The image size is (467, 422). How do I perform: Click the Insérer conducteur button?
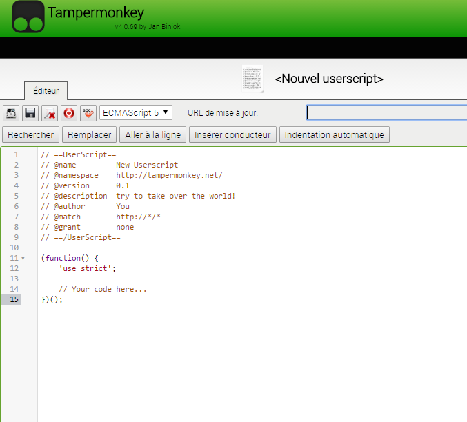[x=233, y=134]
